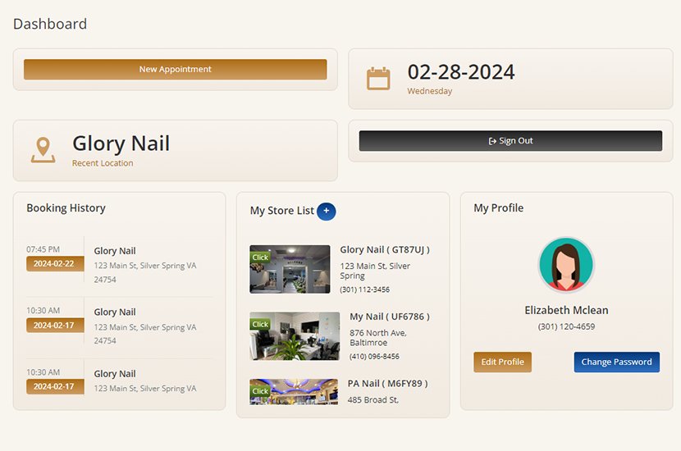The width and height of the screenshot is (681, 451).
Task: Click the Change Password button
Action: [x=616, y=362]
